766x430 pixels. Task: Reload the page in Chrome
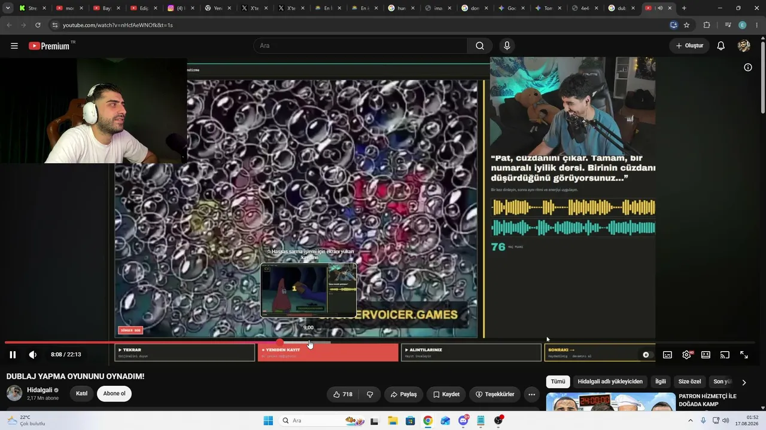coord(38,25)
